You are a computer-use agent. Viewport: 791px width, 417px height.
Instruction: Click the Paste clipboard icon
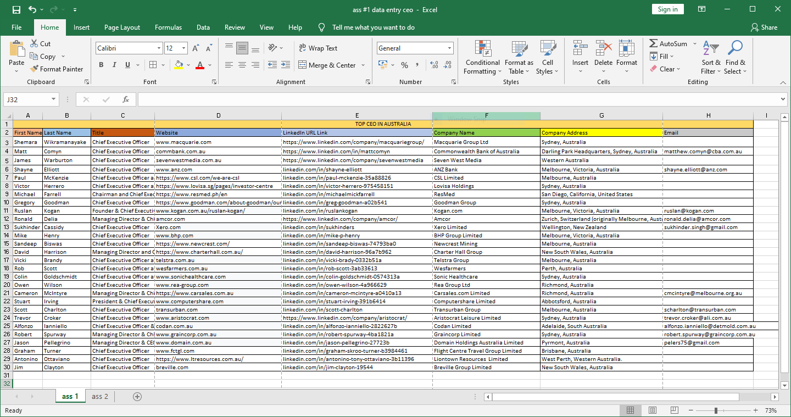point(16,49)
